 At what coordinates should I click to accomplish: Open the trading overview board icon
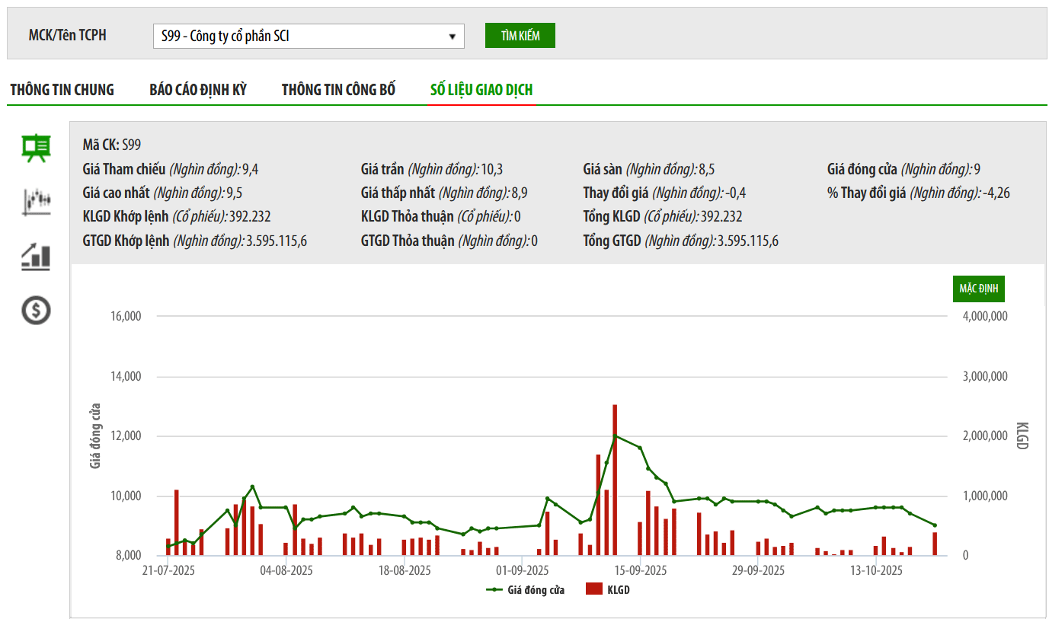point(36,148)
